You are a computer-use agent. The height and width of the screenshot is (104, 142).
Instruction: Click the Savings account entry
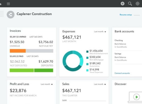(118, 54)
